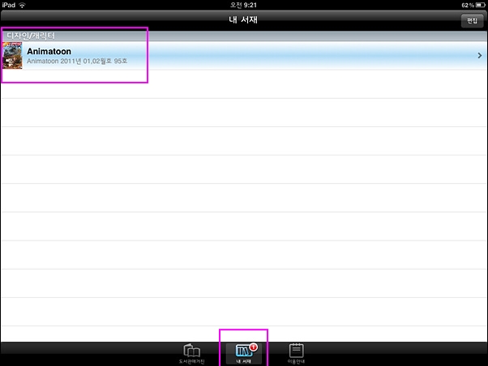This screenshot has height=366, width=488.
Task: Tap the Wi-Fi signal icon in status bar
Action: (x=22, y=6)
